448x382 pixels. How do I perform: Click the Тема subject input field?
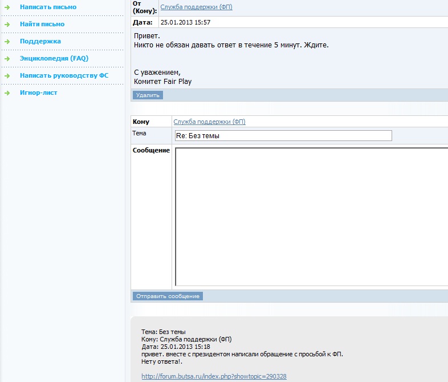coord(283,136)
